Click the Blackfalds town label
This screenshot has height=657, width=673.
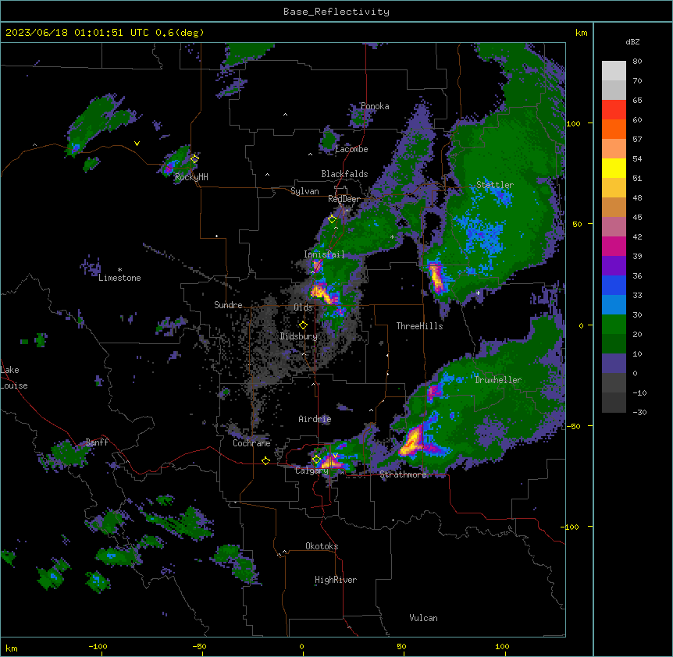[x=344, y=174]
